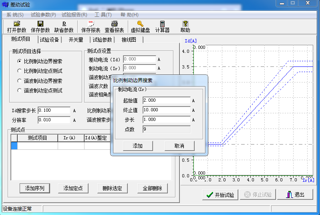320x215 pixels.
Task: Switch to the 接线图 tab
Action: (129, 40)
